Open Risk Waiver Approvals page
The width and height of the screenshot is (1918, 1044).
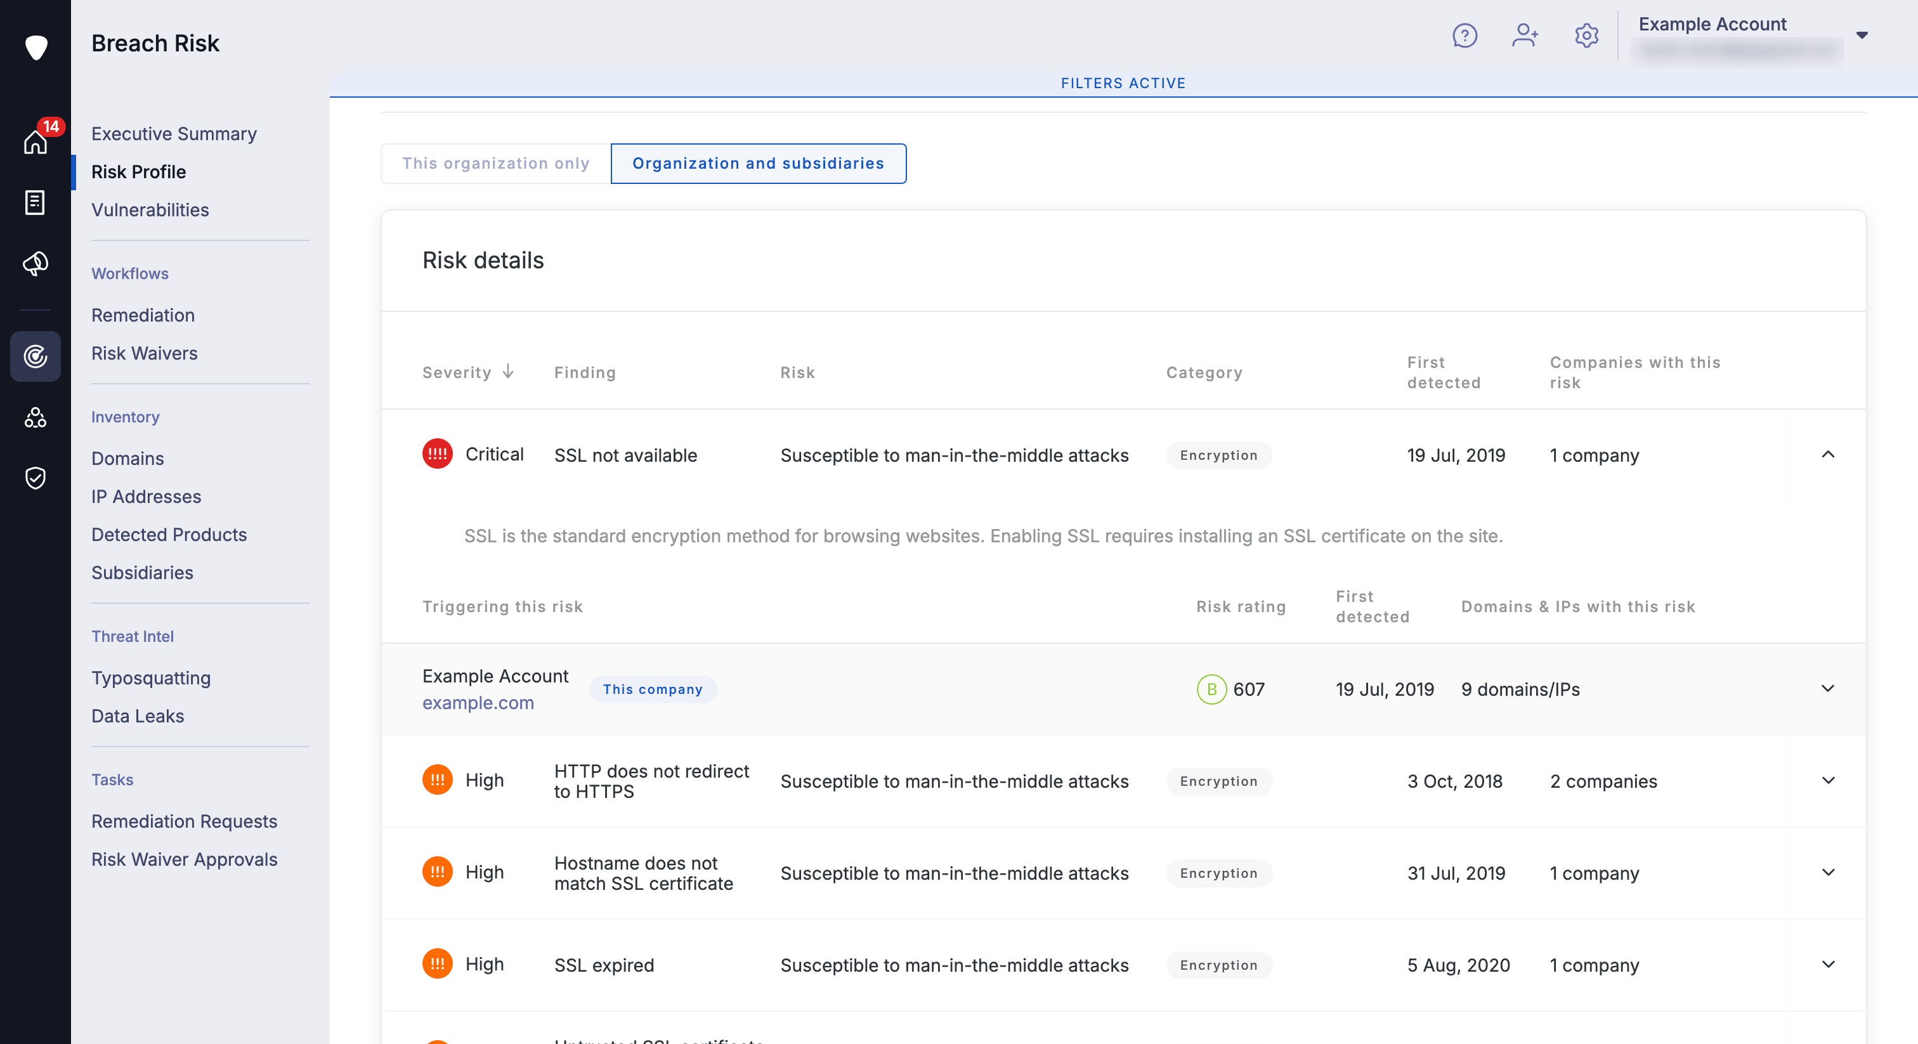(184, 859)
